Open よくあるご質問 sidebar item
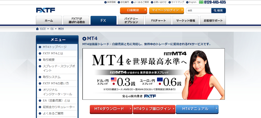The width and height of the screenshot is (261, 118). point(57,114)
